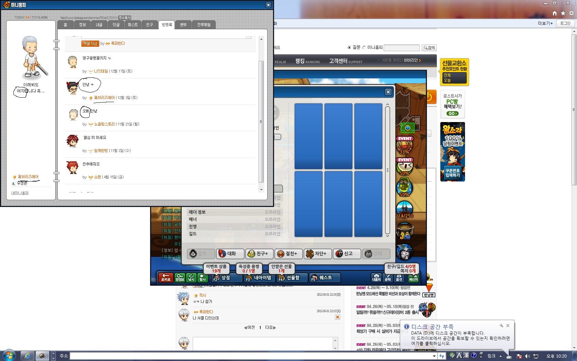The image size is (577, 361).
Task: Click the browser favorites star icon
Action: tap(563, 13)
